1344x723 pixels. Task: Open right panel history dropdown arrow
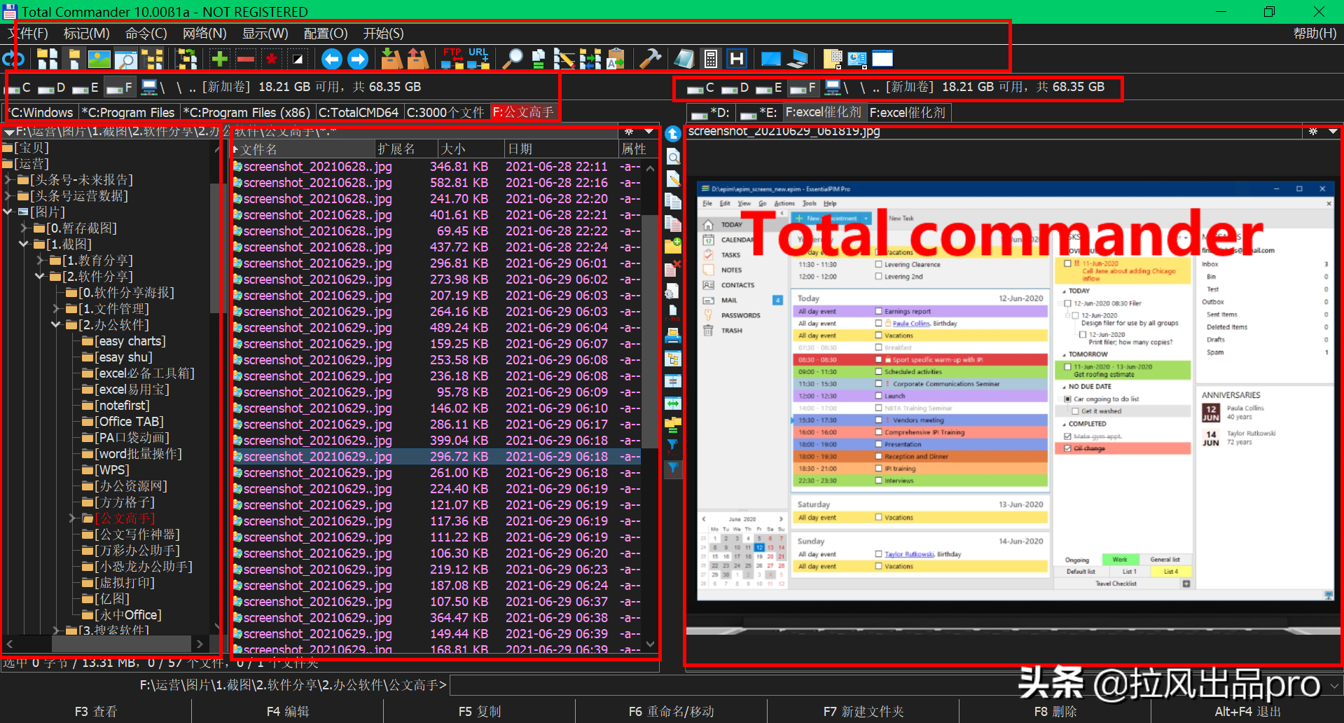click(x=1333, y=132)
